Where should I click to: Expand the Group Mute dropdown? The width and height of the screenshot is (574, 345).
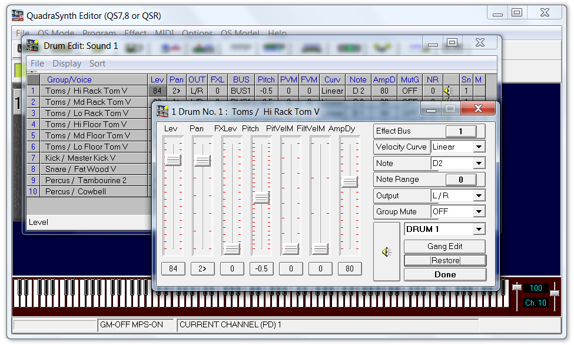coord(479,212)
